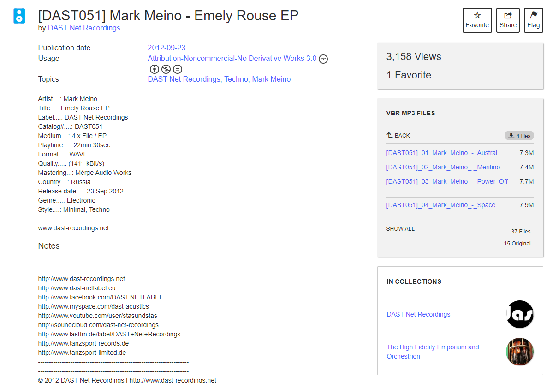Click the Notes heading
Image resolution: width=547 pixels, height=383 pixels.
pyautogui.click(x=49, y=246)
